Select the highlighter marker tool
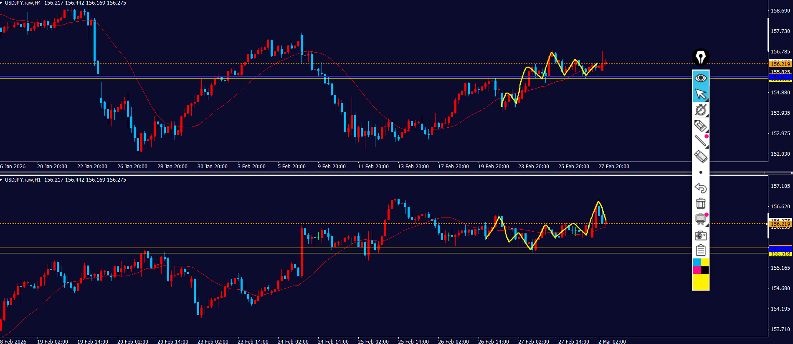Screen dimensions: 793x344 point(700,126)
